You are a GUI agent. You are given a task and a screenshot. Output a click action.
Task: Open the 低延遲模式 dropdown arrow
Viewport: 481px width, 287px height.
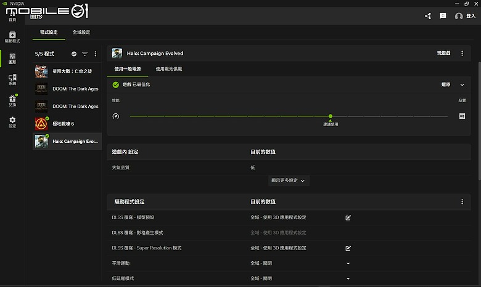tap(348, 279)
